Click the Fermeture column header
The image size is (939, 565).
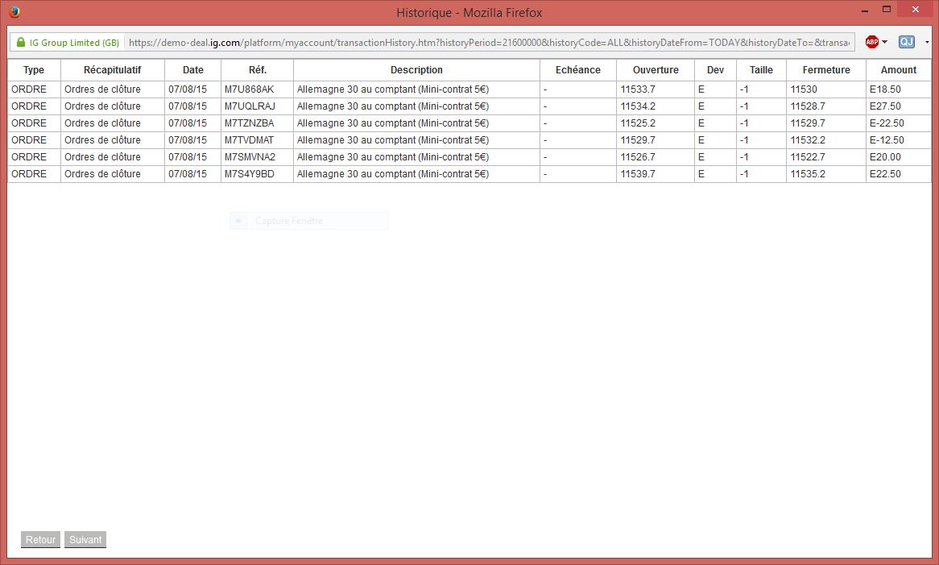tap(825, 70)
